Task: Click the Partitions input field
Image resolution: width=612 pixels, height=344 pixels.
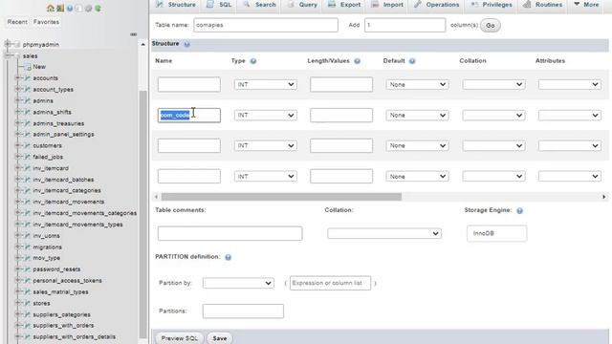Action: (x=243, y=312)
